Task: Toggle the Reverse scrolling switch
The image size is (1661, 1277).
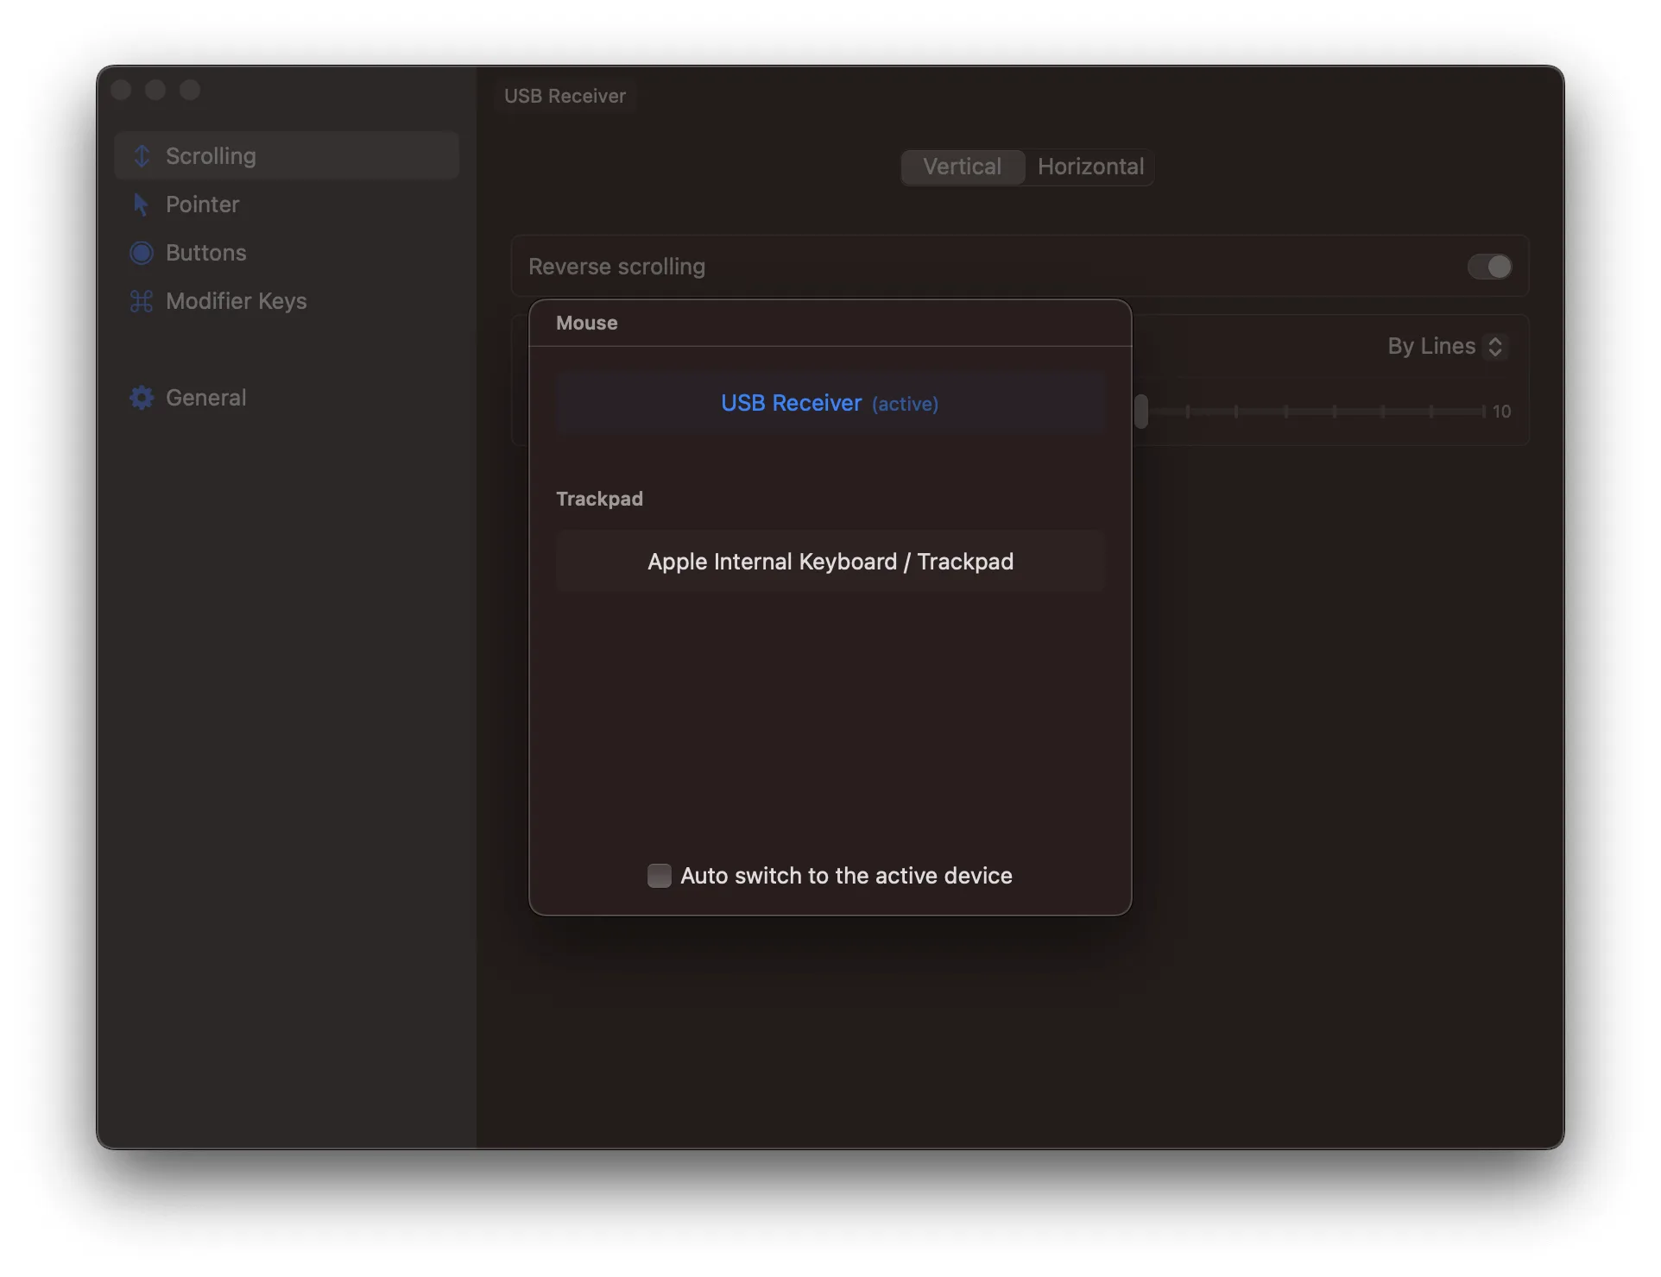Action: [1489, 267]
